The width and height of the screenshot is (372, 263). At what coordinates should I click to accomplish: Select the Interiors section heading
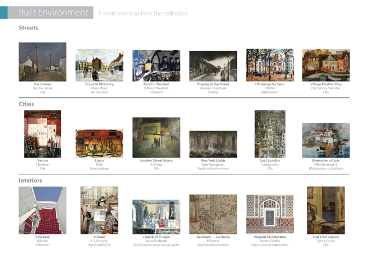click(31, 180)
